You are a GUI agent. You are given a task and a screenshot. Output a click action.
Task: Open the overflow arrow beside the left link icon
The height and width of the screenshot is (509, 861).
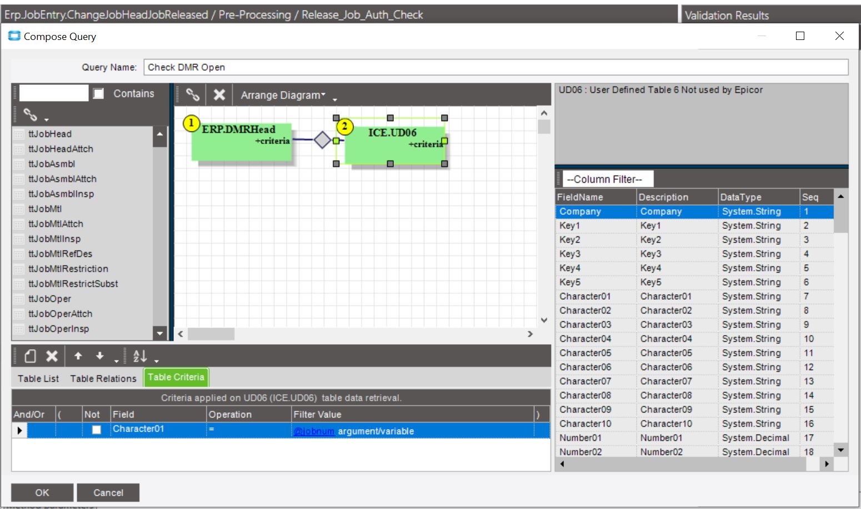coord(47,119)
